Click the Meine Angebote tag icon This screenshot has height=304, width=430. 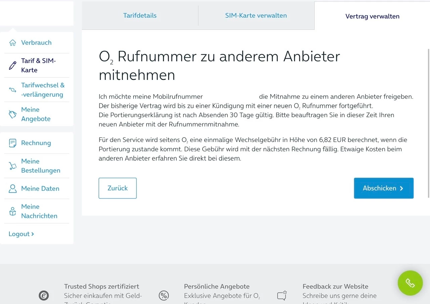[x=13, y=114]
